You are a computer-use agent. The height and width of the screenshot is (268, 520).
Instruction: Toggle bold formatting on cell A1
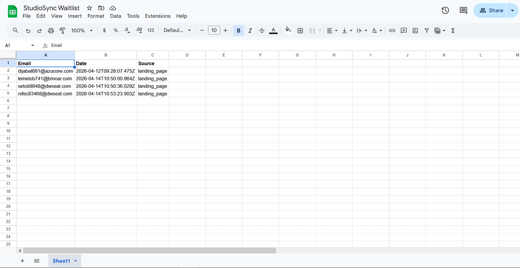238,30
